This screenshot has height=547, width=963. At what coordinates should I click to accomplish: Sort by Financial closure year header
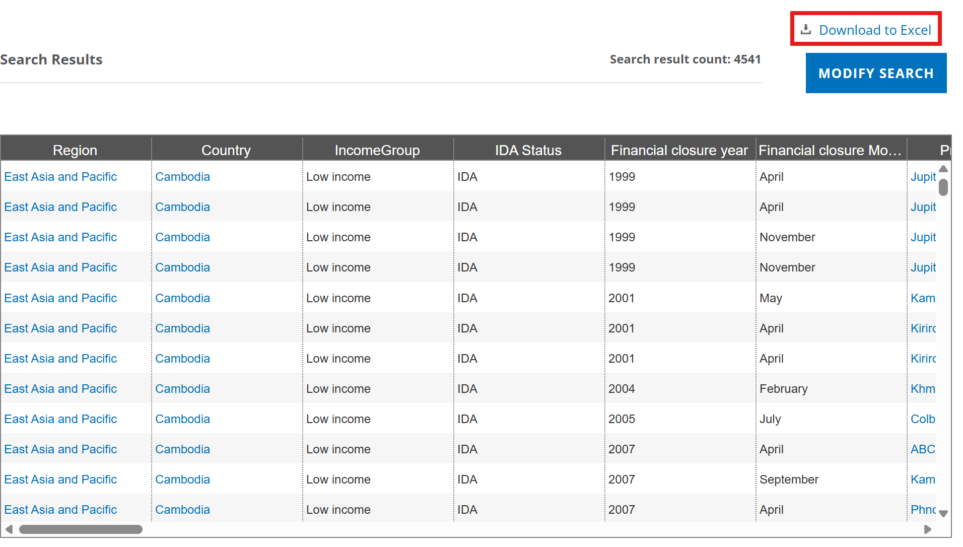pyautogui.click(x=679, y=150)
